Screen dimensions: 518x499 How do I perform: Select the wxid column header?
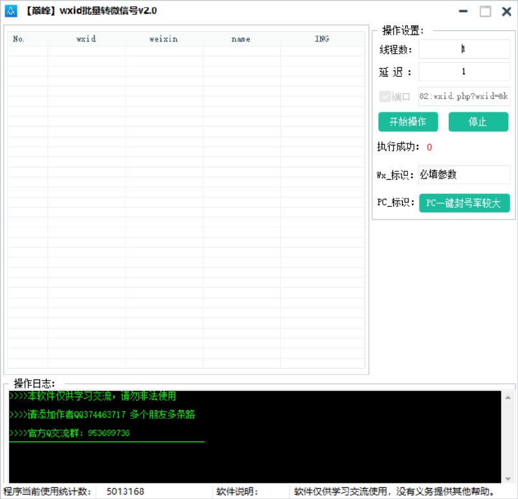pos(87,39)
